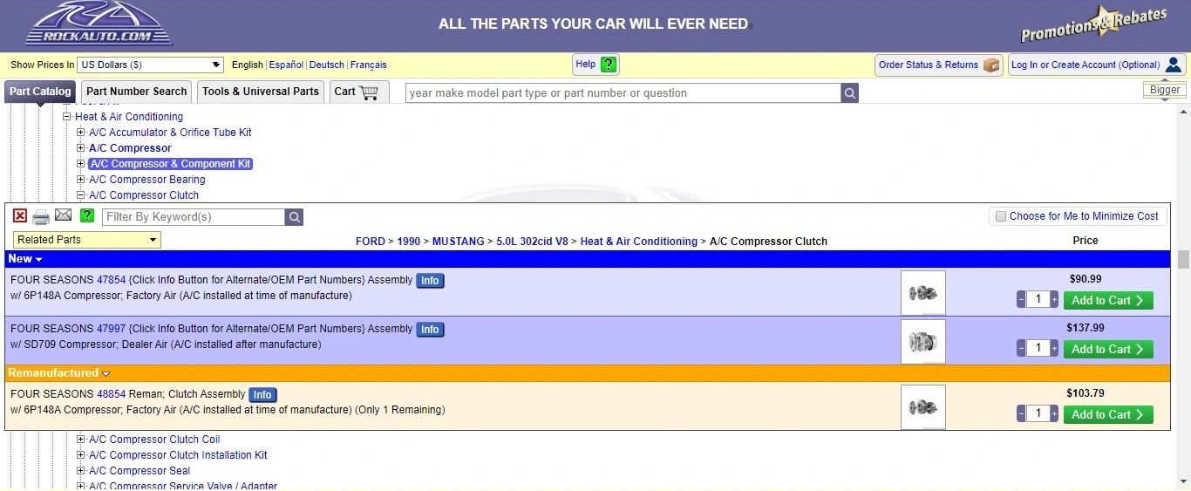Expand A/C Compressor Clutch Coil node

click(x=81, y=440)
